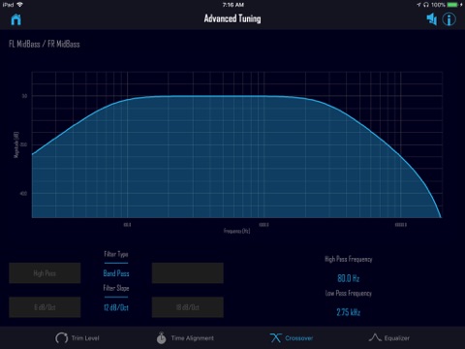Go to the Home screen icon
The width and height of the screenshot is (465, 349).
(x=15, y=19)
